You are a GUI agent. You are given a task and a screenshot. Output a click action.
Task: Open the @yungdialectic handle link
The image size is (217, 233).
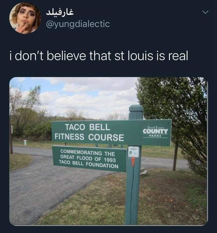(78, 24)
